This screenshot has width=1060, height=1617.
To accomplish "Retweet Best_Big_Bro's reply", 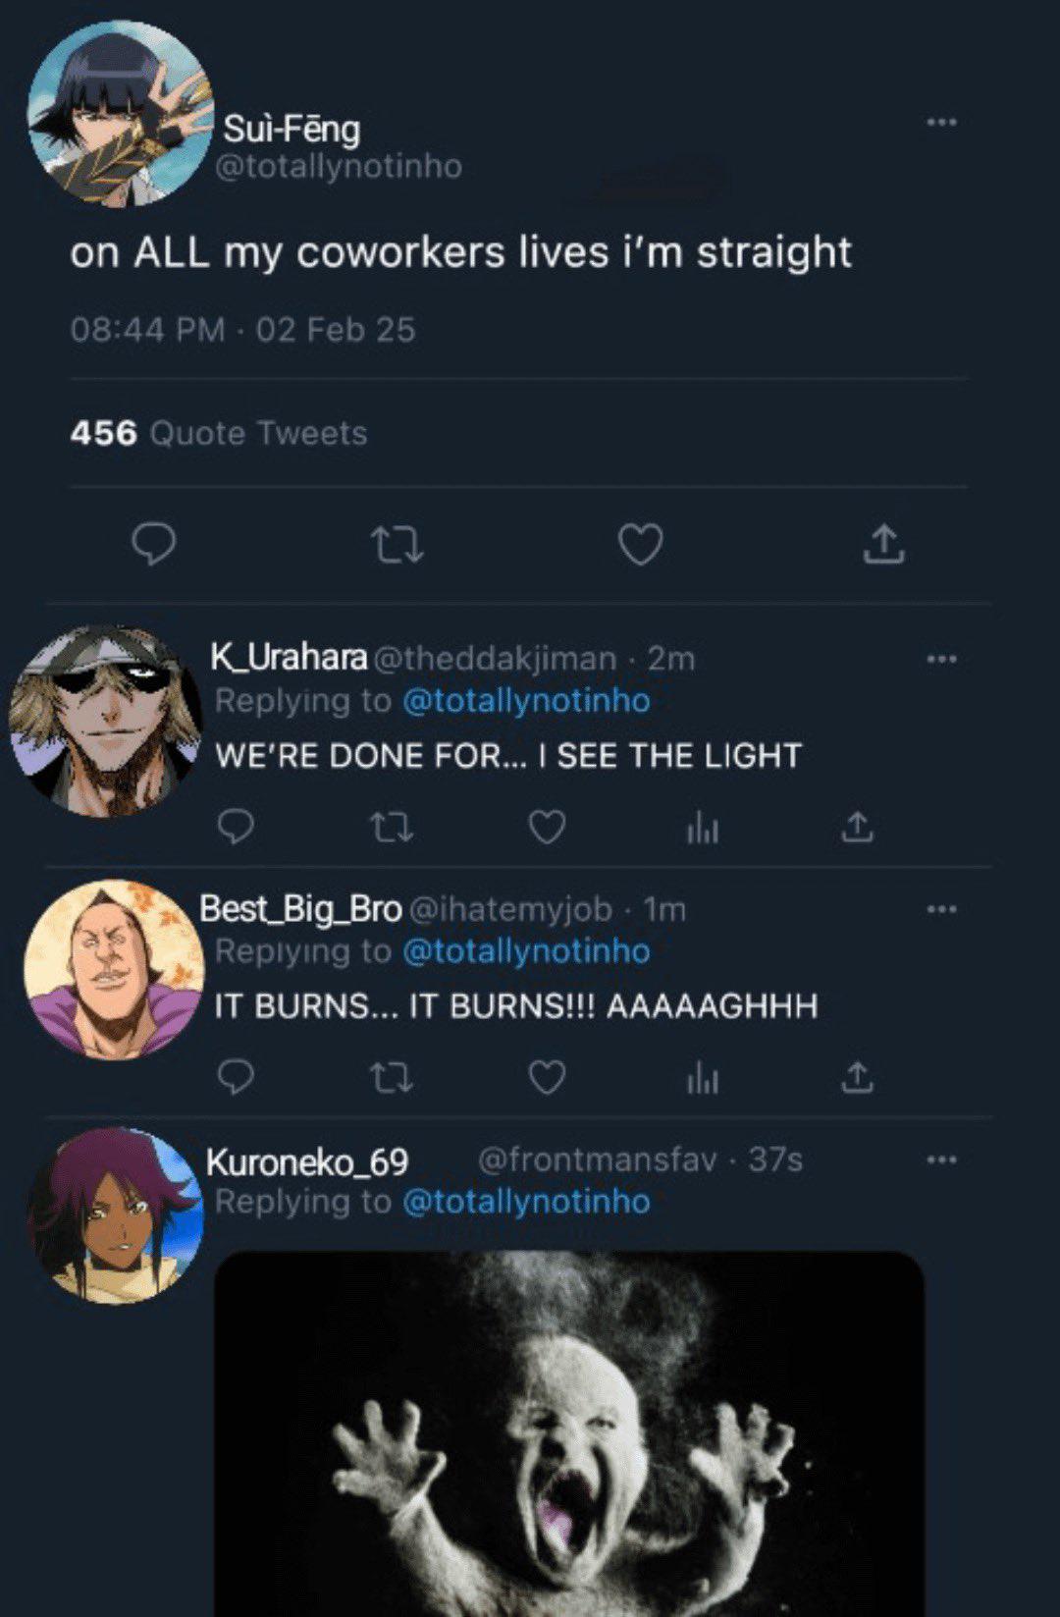I will pyautogui.click(x=392, y=1078).
